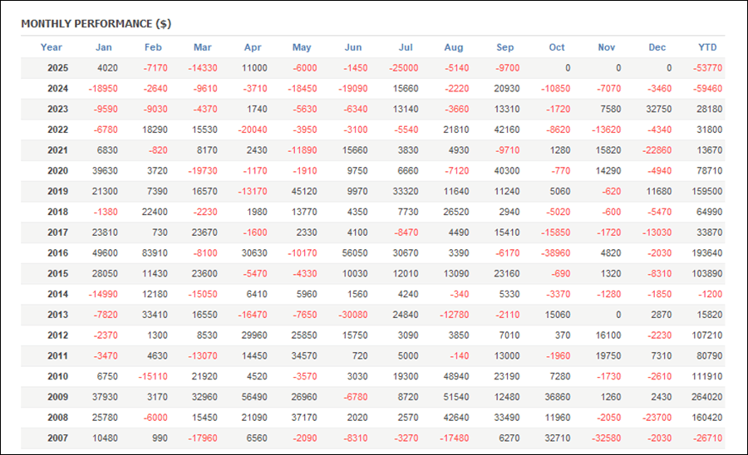Click the Sep column header

click(505, 47)
